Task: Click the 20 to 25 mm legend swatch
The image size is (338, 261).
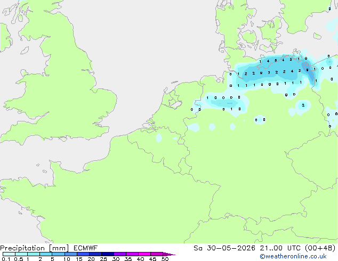Action: (x=95, y=254)
